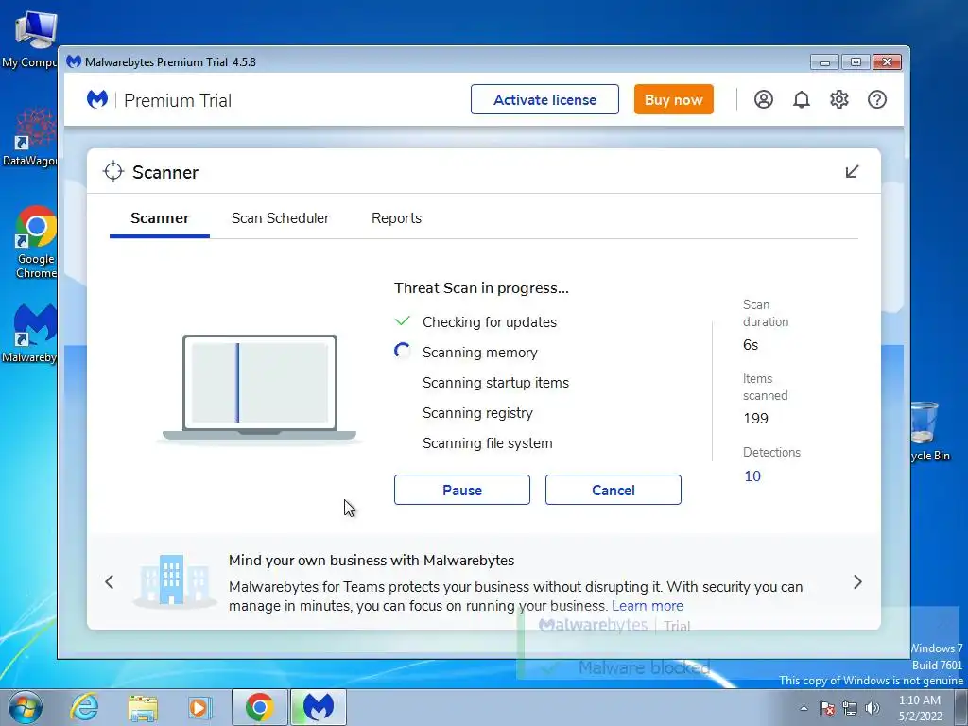Click the Scanning registry step
Screen dimensions: 968x726
pos(477,413)
